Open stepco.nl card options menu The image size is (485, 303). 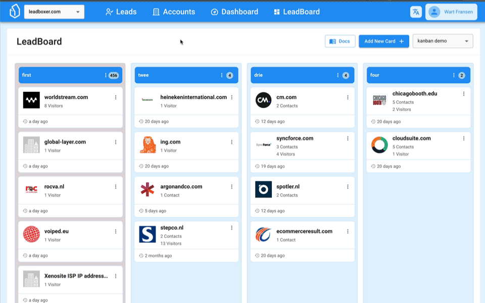[232, 228]
